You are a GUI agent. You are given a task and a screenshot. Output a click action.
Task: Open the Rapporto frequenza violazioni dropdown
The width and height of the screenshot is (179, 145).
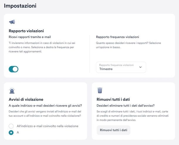(121, 67)
